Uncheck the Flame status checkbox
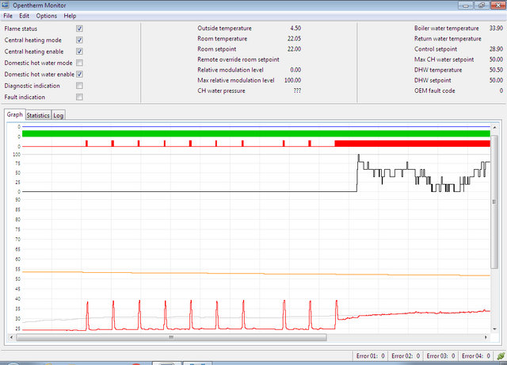 [79, 29]
